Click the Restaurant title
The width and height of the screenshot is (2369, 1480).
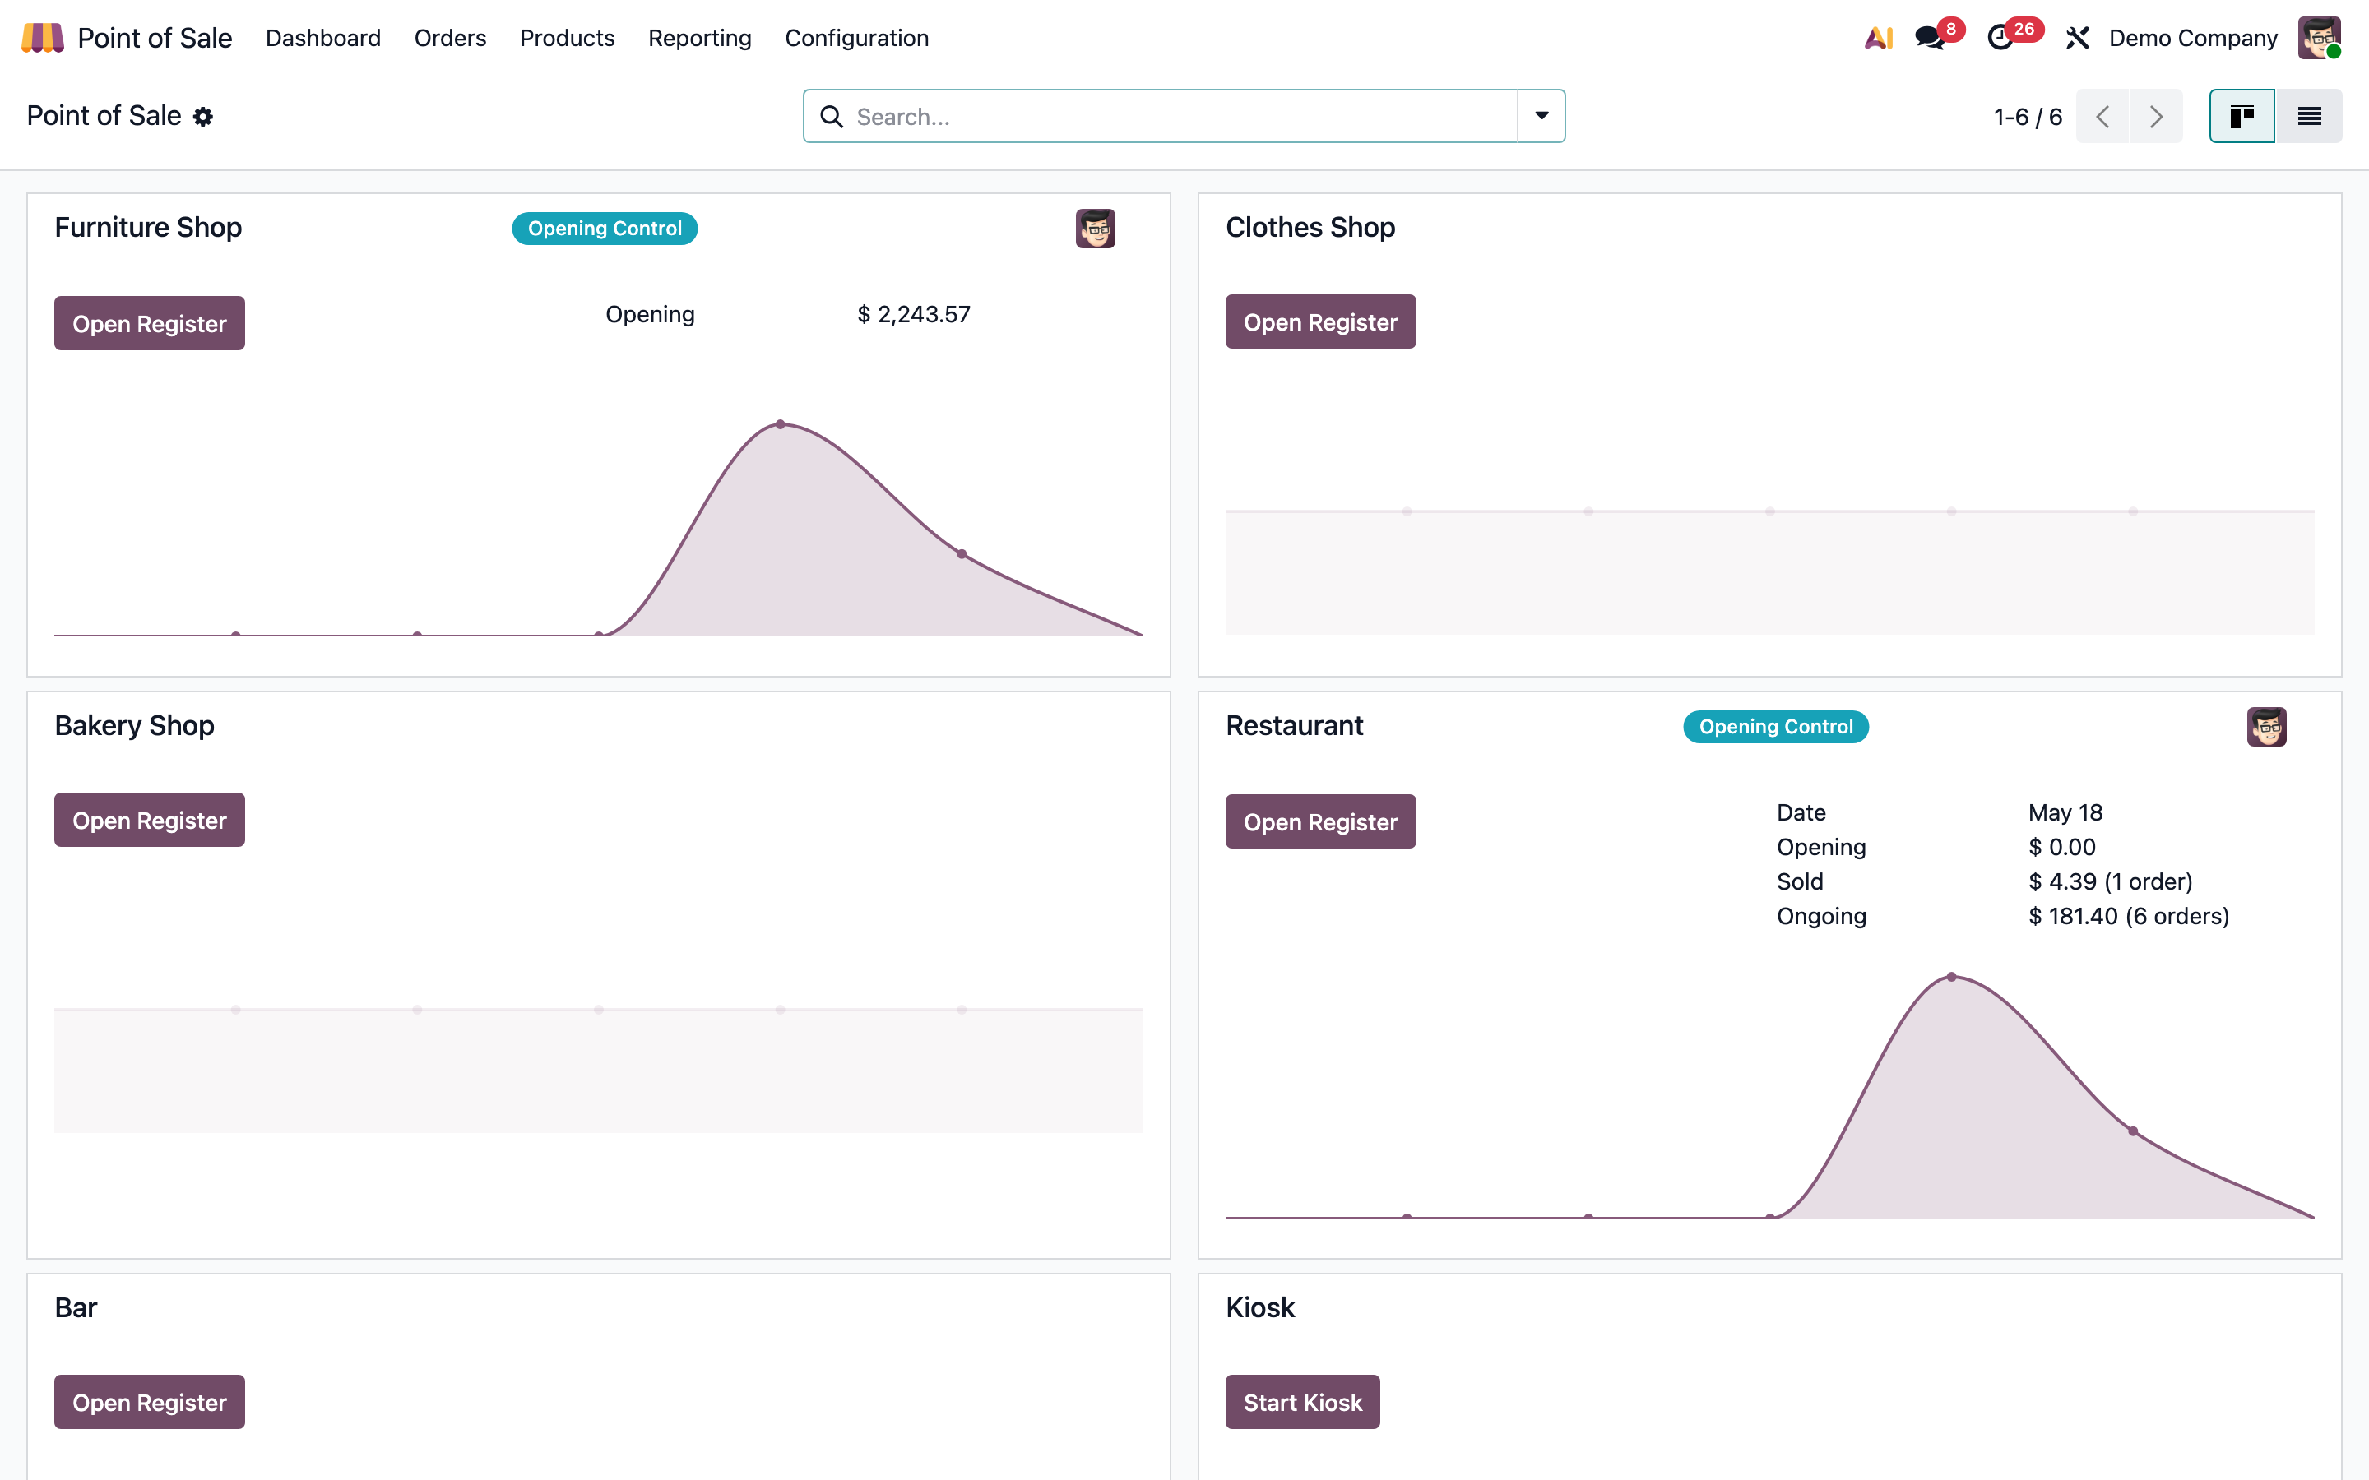1294,725
